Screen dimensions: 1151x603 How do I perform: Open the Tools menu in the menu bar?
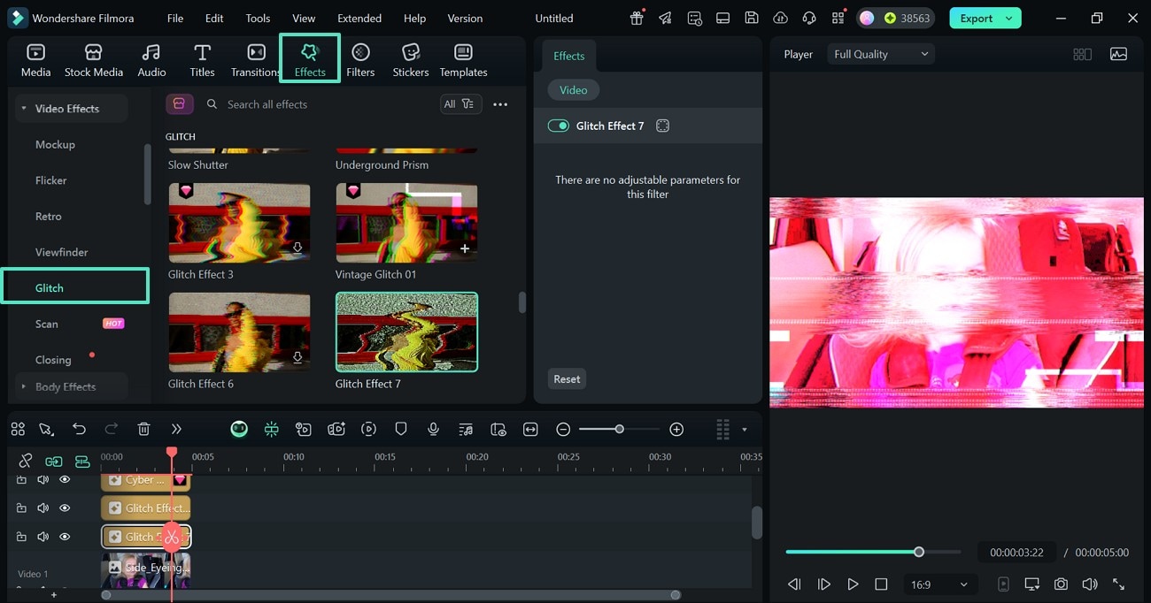coord(257,18)
